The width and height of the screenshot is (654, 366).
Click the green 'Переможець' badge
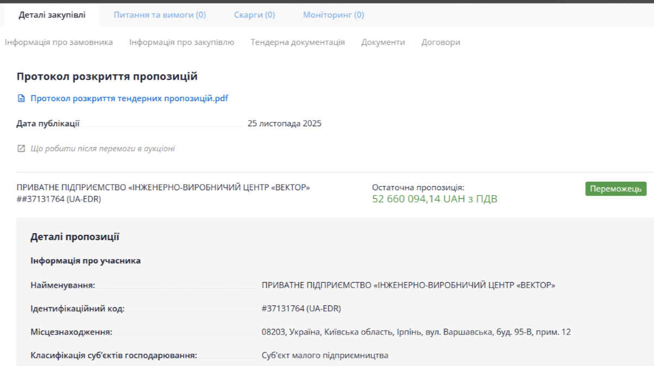pos(615,189)
